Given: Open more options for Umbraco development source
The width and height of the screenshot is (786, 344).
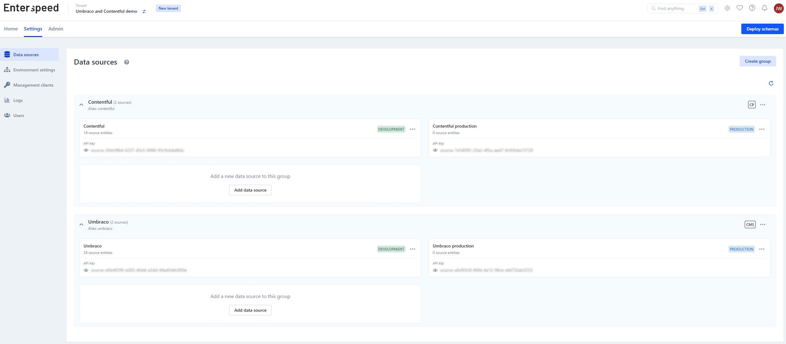Looking at the screenshot, I should click(413, 249).
